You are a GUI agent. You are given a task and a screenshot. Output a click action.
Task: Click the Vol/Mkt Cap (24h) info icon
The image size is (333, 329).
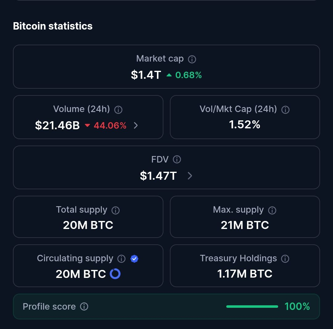[285, 110]
